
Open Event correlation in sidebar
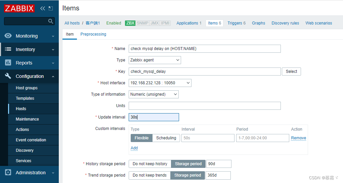point(31,140)
